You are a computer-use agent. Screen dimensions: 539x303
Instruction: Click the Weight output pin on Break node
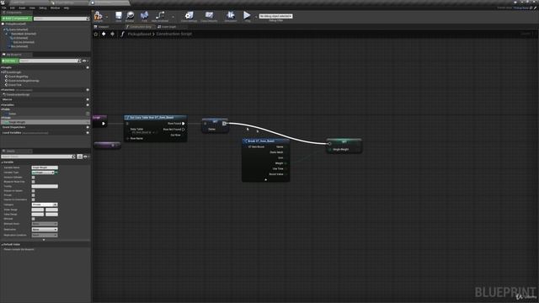pos(286,163)
